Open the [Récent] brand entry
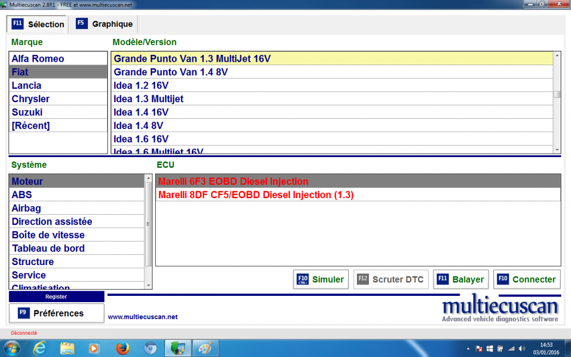Image resolution: width=571 pixels, height=357 pixels. [x=58, y=126]
